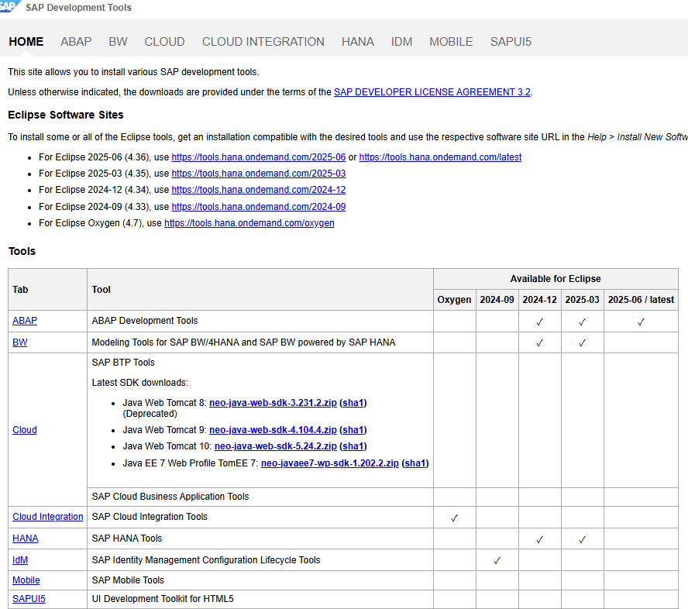Click the Eclipse Software Sites heading
The width and height of the screenshot is (688, 609).
[66, 115]
